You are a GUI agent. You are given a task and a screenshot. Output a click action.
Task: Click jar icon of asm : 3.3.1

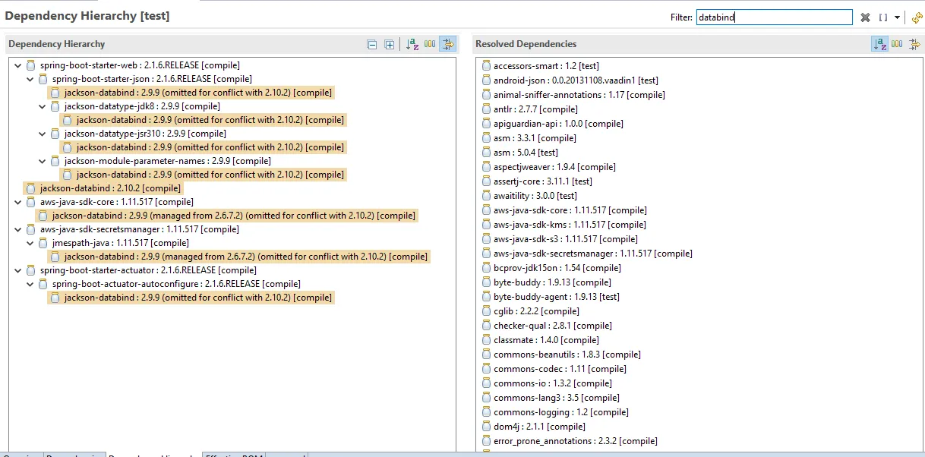coord(487,138)
